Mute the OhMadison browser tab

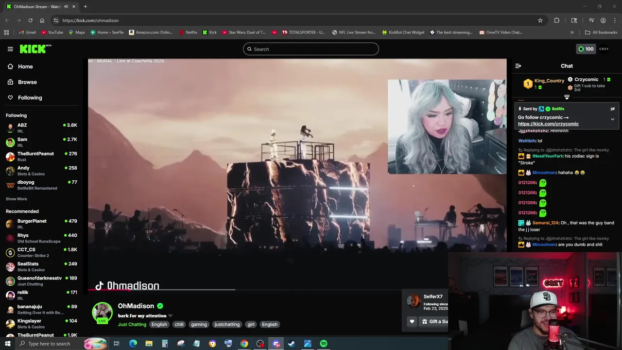(66, 7)
